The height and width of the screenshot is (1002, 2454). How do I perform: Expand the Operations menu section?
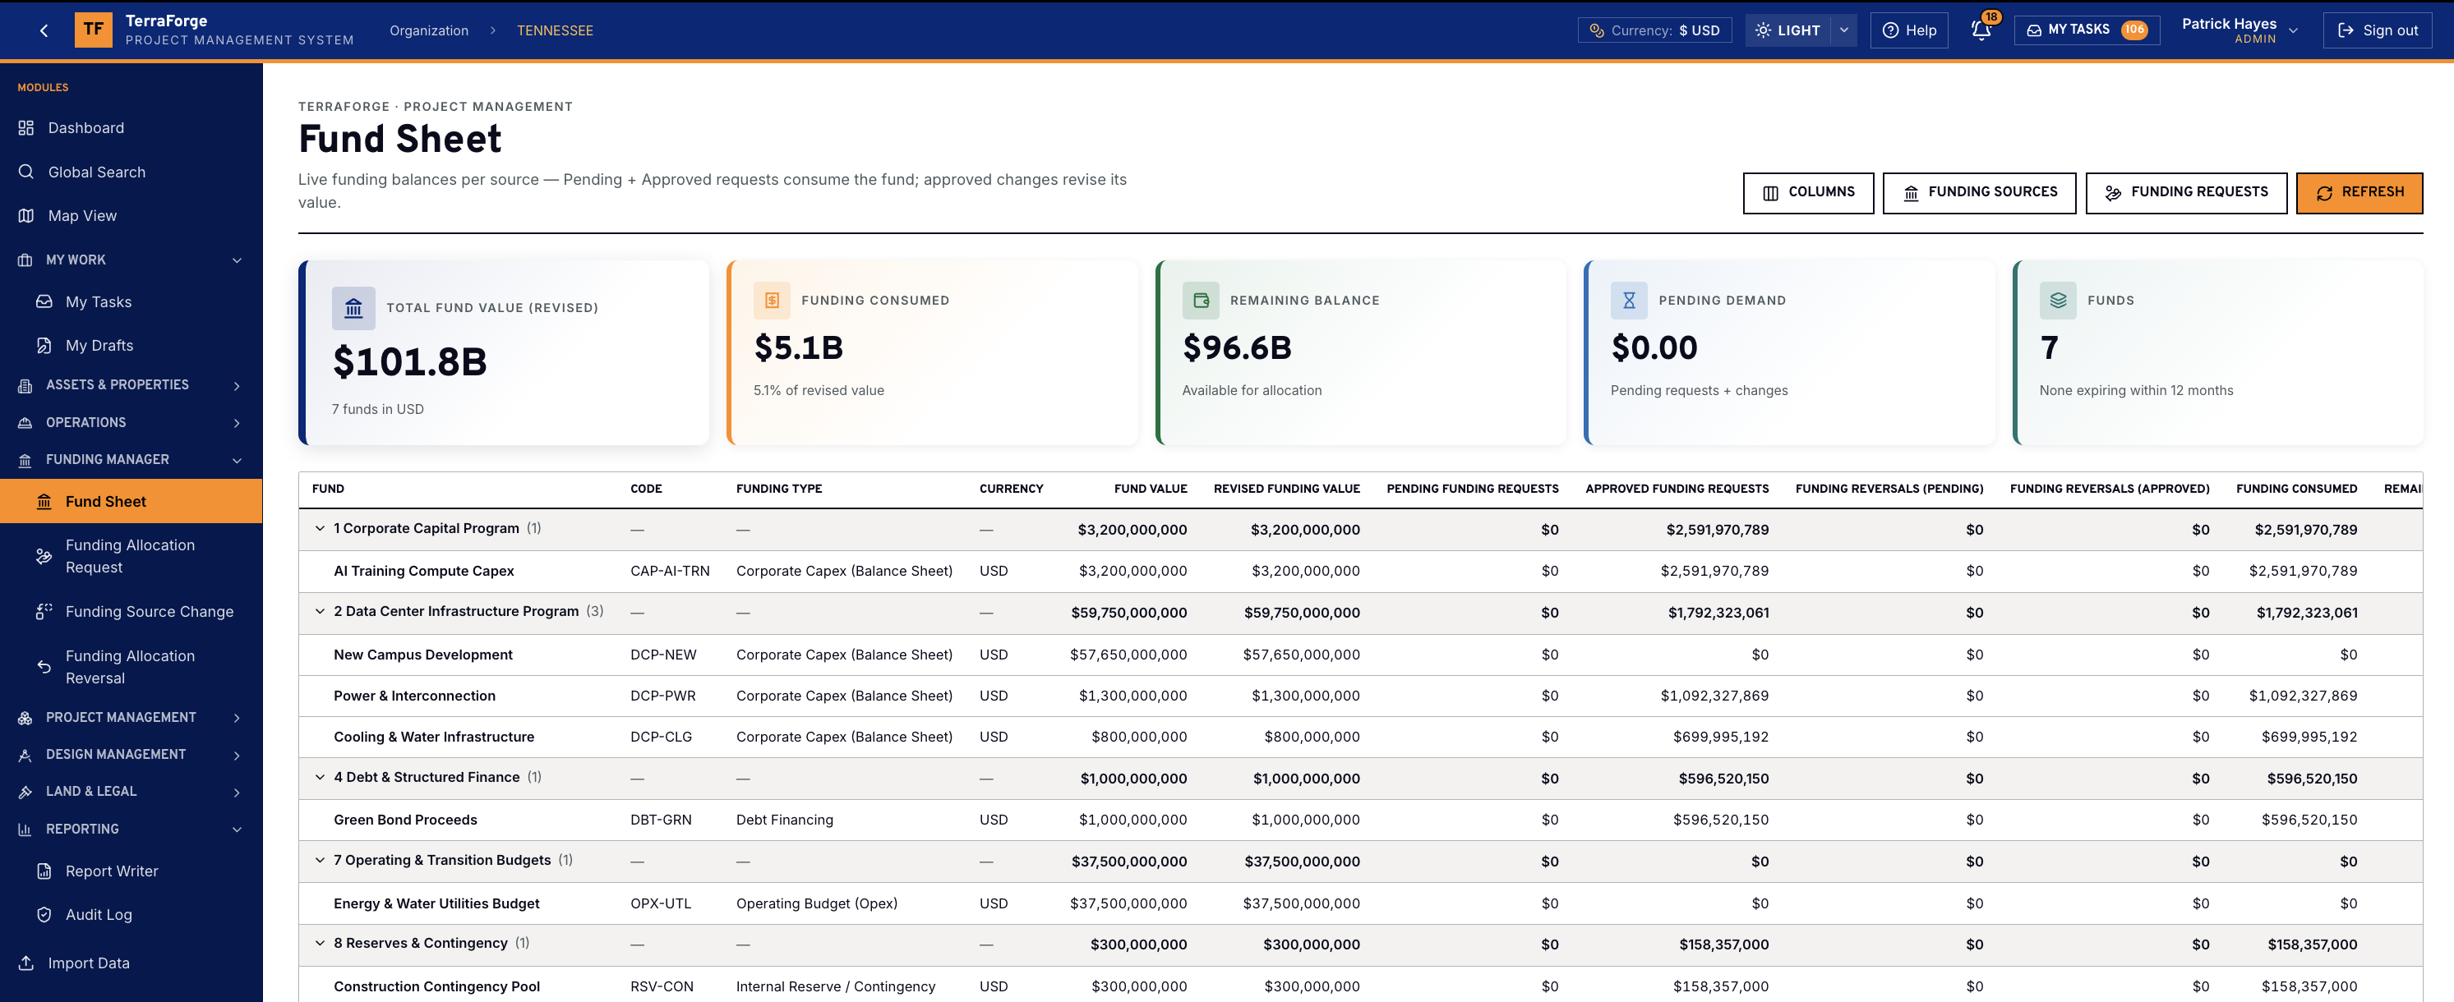pyautogui.click(x=131, y=422)
